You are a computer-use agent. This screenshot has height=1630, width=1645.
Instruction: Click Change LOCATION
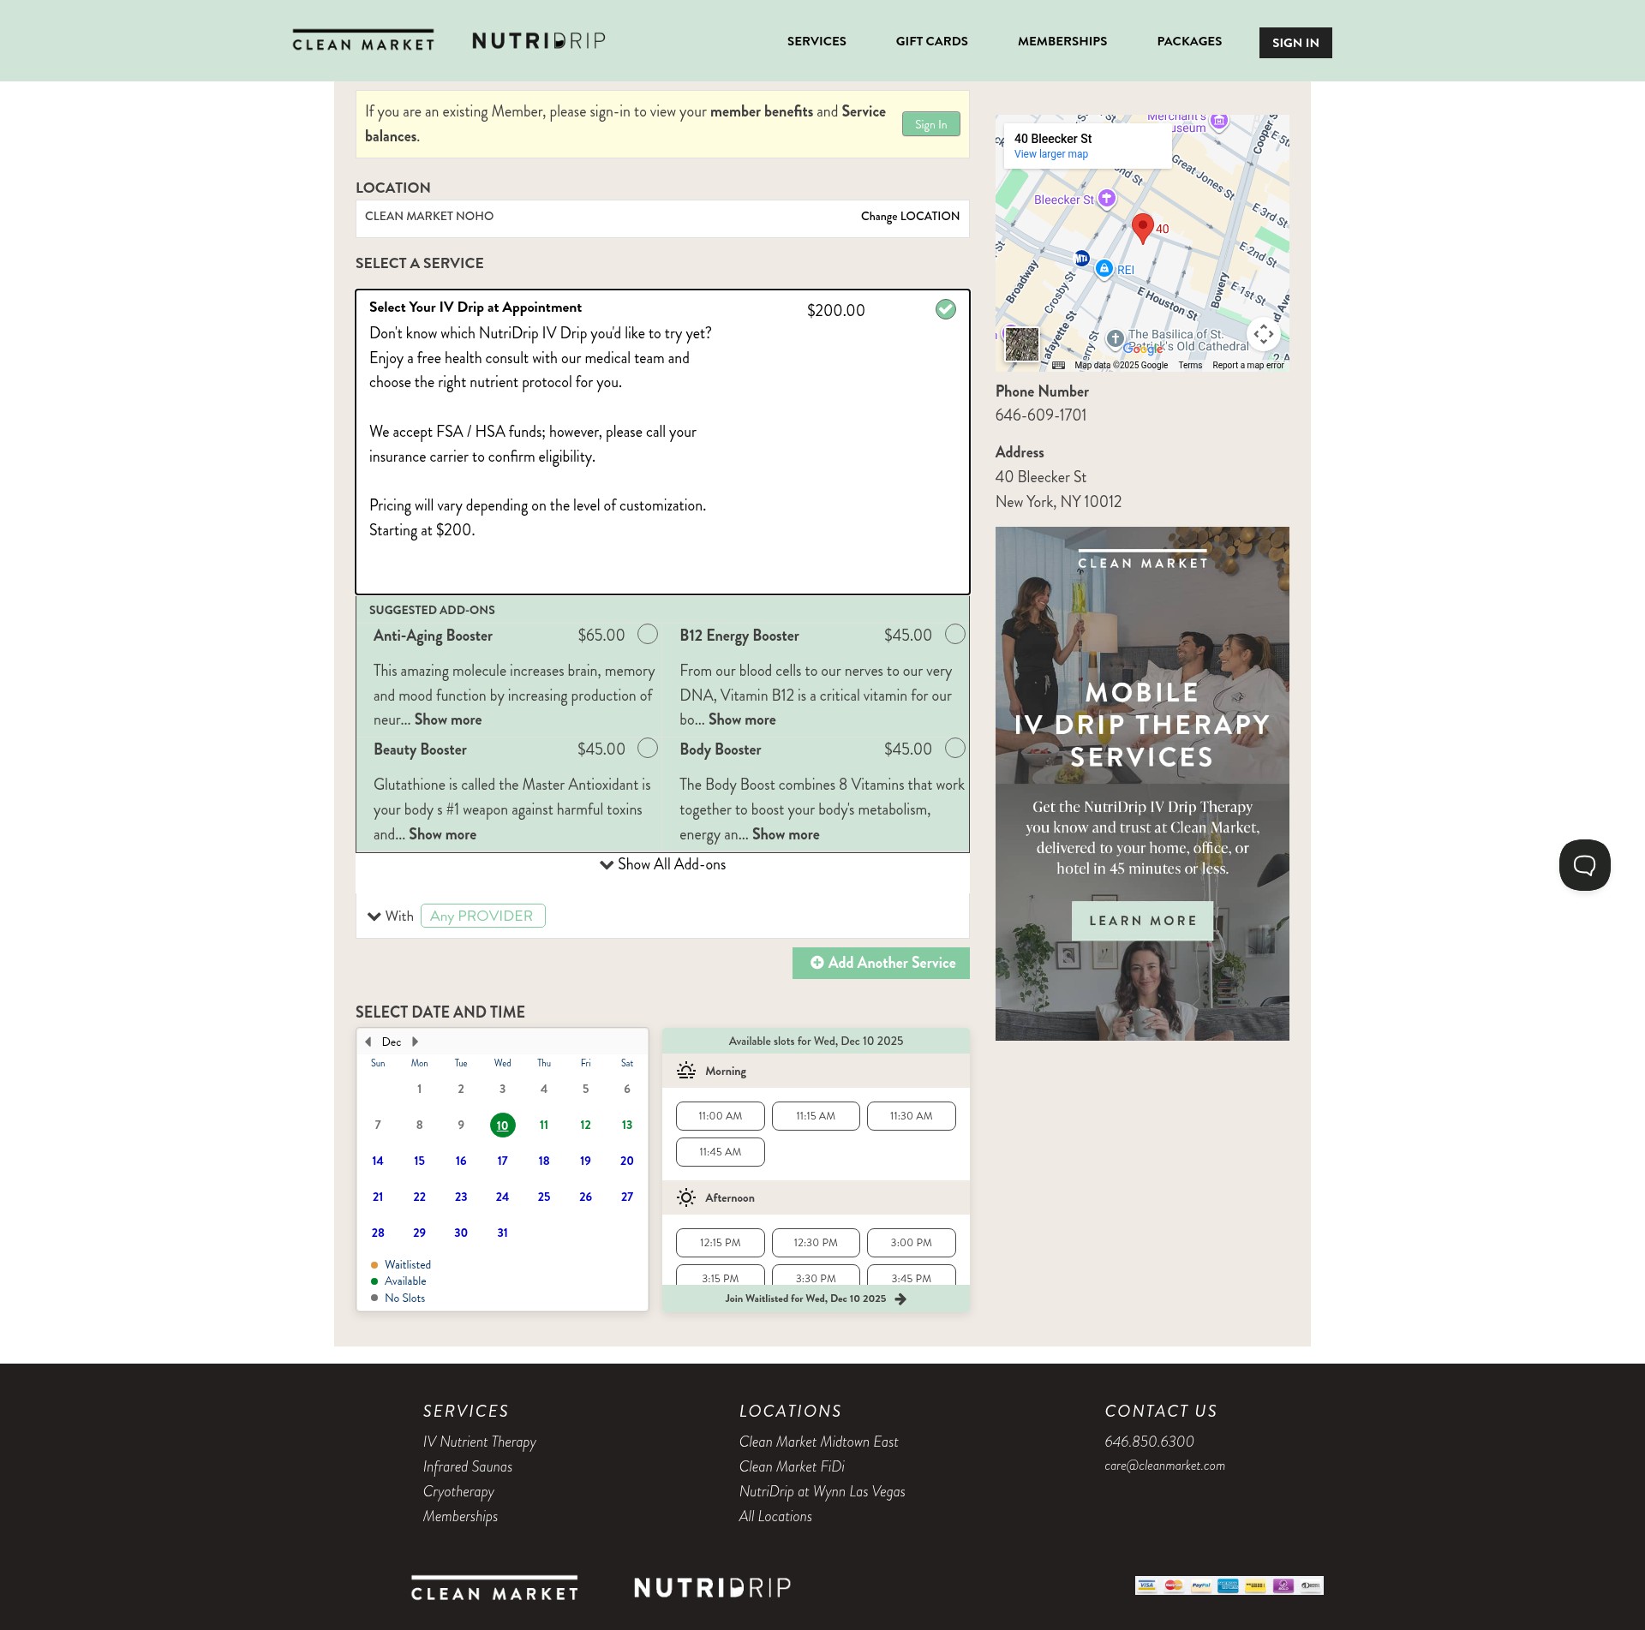click(910, 216)
